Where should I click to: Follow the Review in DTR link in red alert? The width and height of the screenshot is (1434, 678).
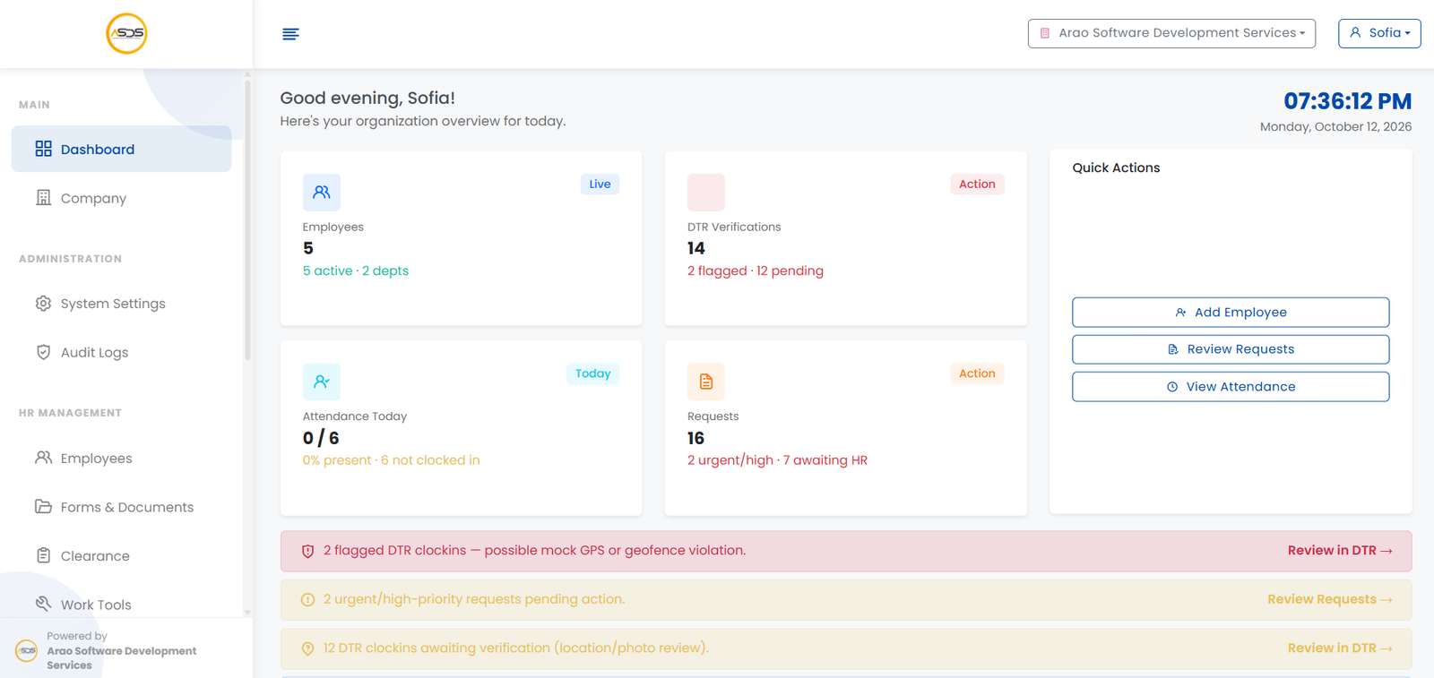click(x=1340, y=551)
